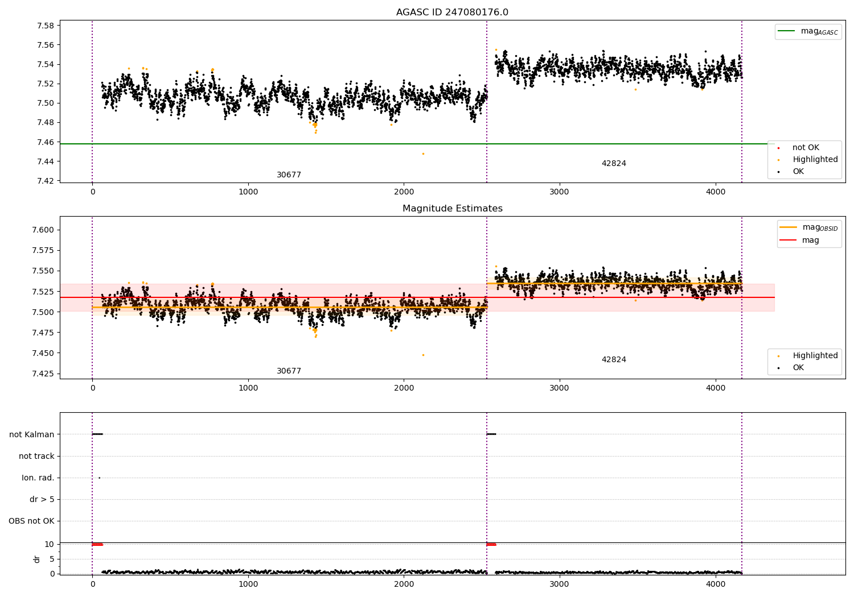Click the horizontal red mag line in middle plot
This screenshot has height=597, width=854.
pos(417,297)
